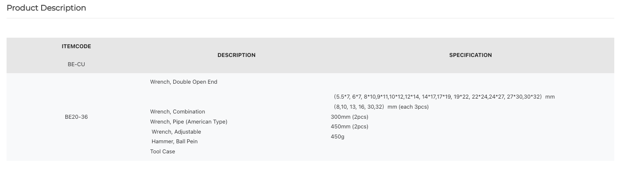Click the 450mm (2pcs) specification
The image size is (620, 170).
[x=349, y=127]
